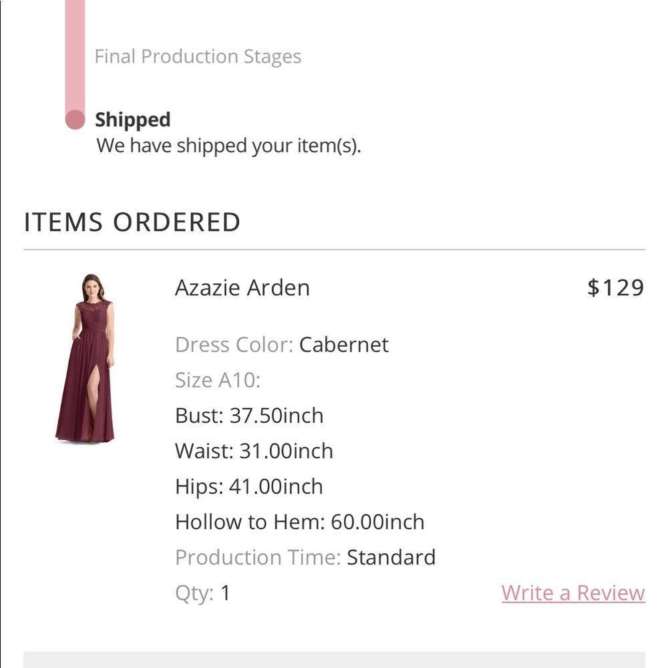Select the Bust measurement text
The height and width of the screenshot is (668, 668).
click(x=249, y=415)
